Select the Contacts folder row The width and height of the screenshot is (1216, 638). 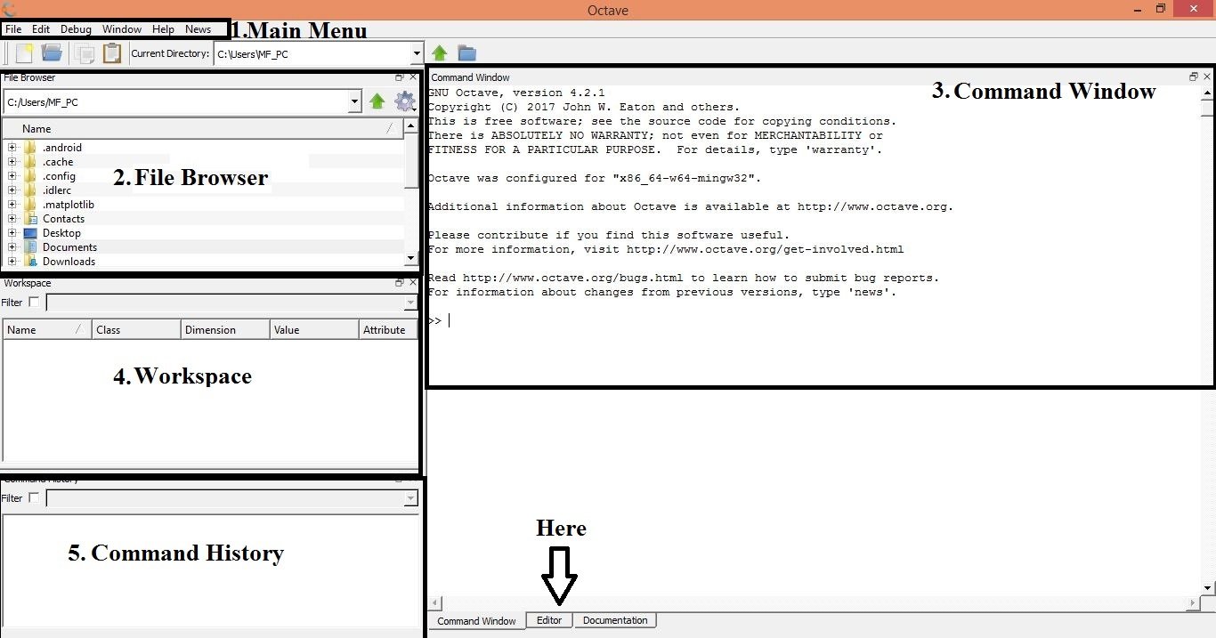pos(203,219)
